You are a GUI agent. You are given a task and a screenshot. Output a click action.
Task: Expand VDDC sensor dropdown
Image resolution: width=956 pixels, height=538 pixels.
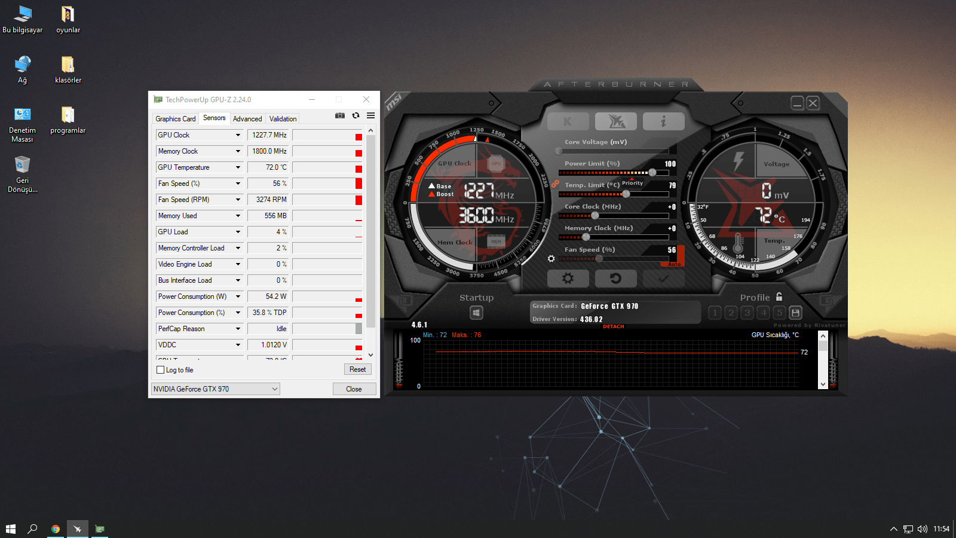(x=238, y=345)
